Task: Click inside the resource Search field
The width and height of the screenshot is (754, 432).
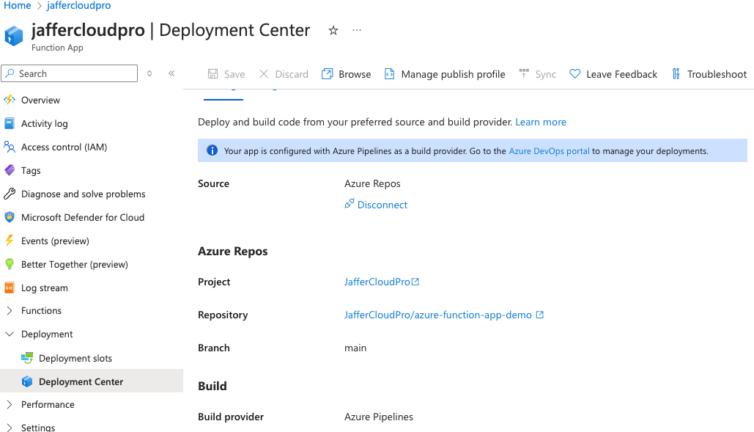Action: [x=69, y=73]
